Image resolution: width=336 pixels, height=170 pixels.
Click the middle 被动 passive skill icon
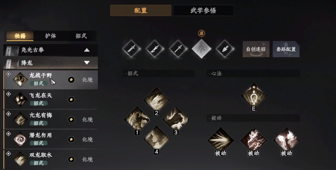click(253, 140)
